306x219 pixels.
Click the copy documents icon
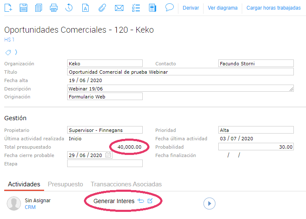39,8
